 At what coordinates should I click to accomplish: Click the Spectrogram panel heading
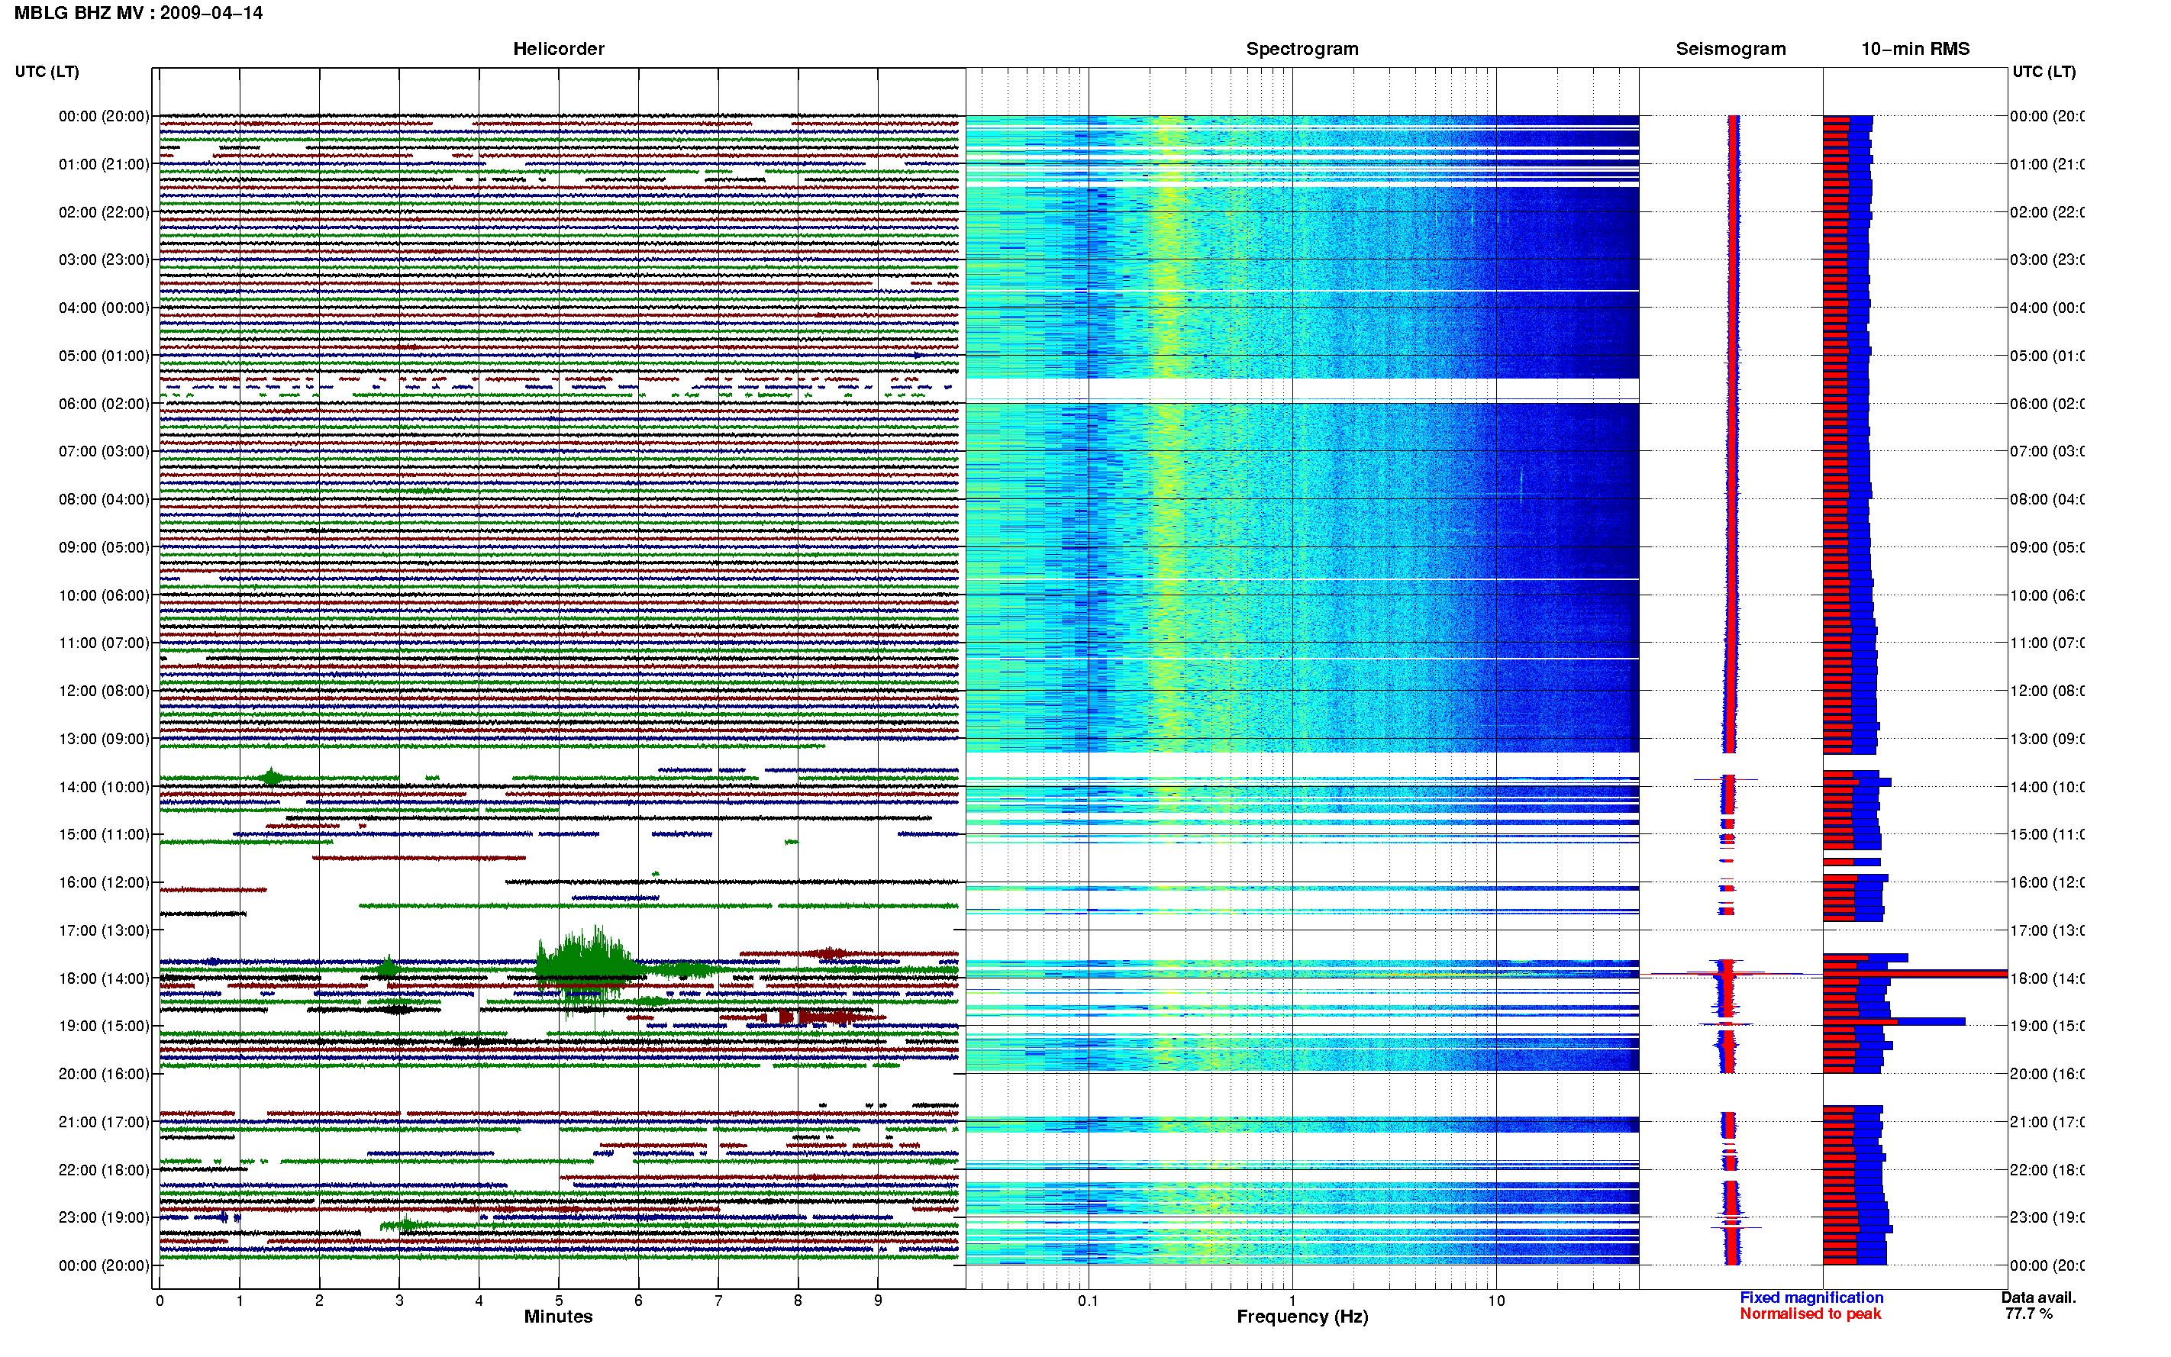pos(1302,49)
